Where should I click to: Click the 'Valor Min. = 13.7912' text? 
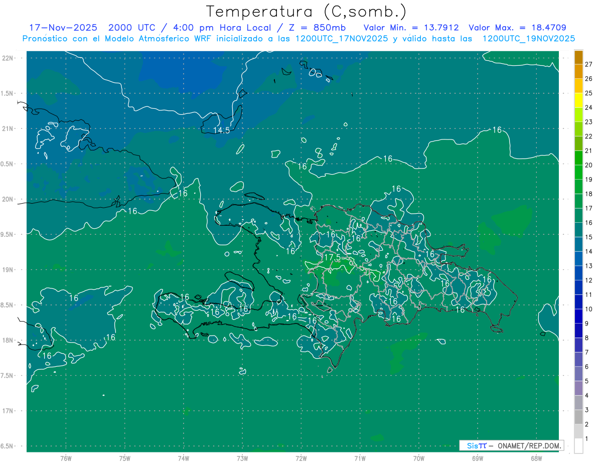point(411,28)
